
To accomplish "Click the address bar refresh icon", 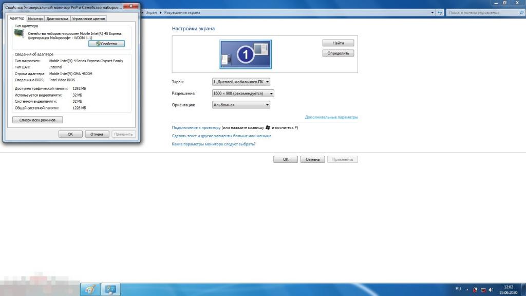I will 440,13.
